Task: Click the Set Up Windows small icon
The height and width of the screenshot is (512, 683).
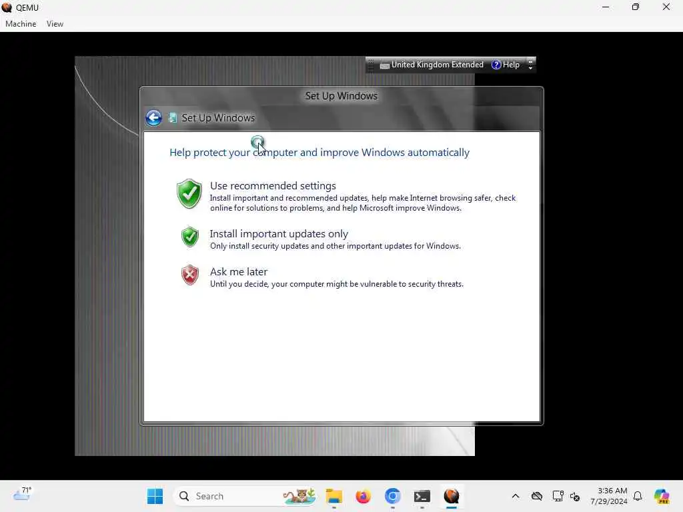Action: pyautogui.click(x=173, y=117)
